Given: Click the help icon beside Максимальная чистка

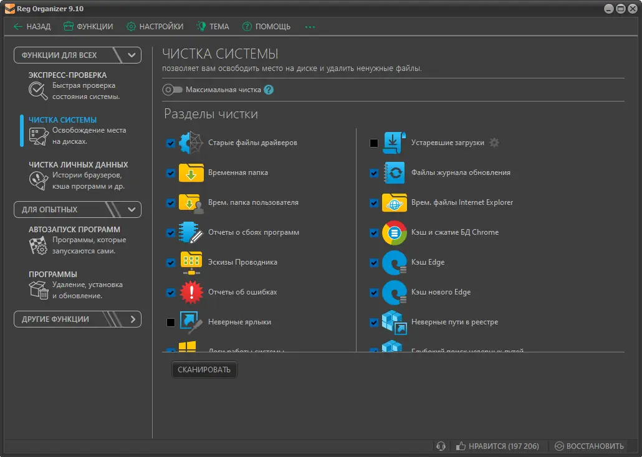Looking at the screenshot, I should click(269, 90).
